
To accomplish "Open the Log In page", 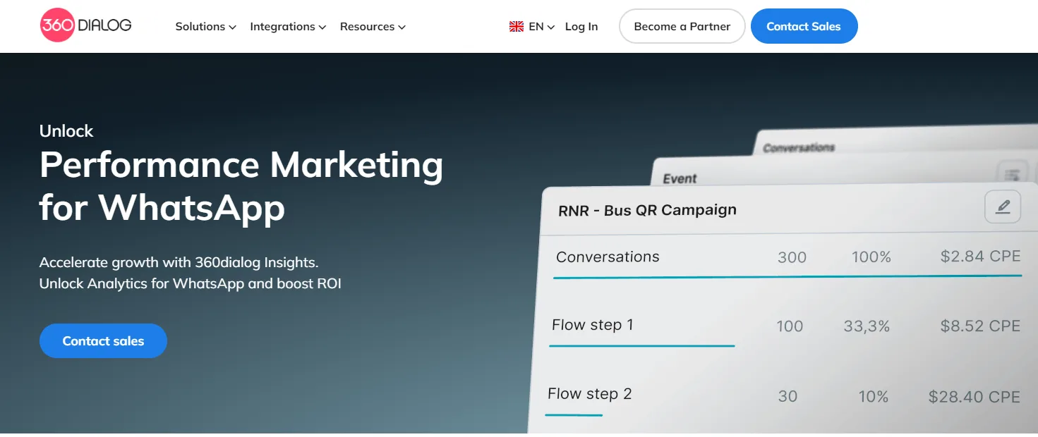I will 581,26.
